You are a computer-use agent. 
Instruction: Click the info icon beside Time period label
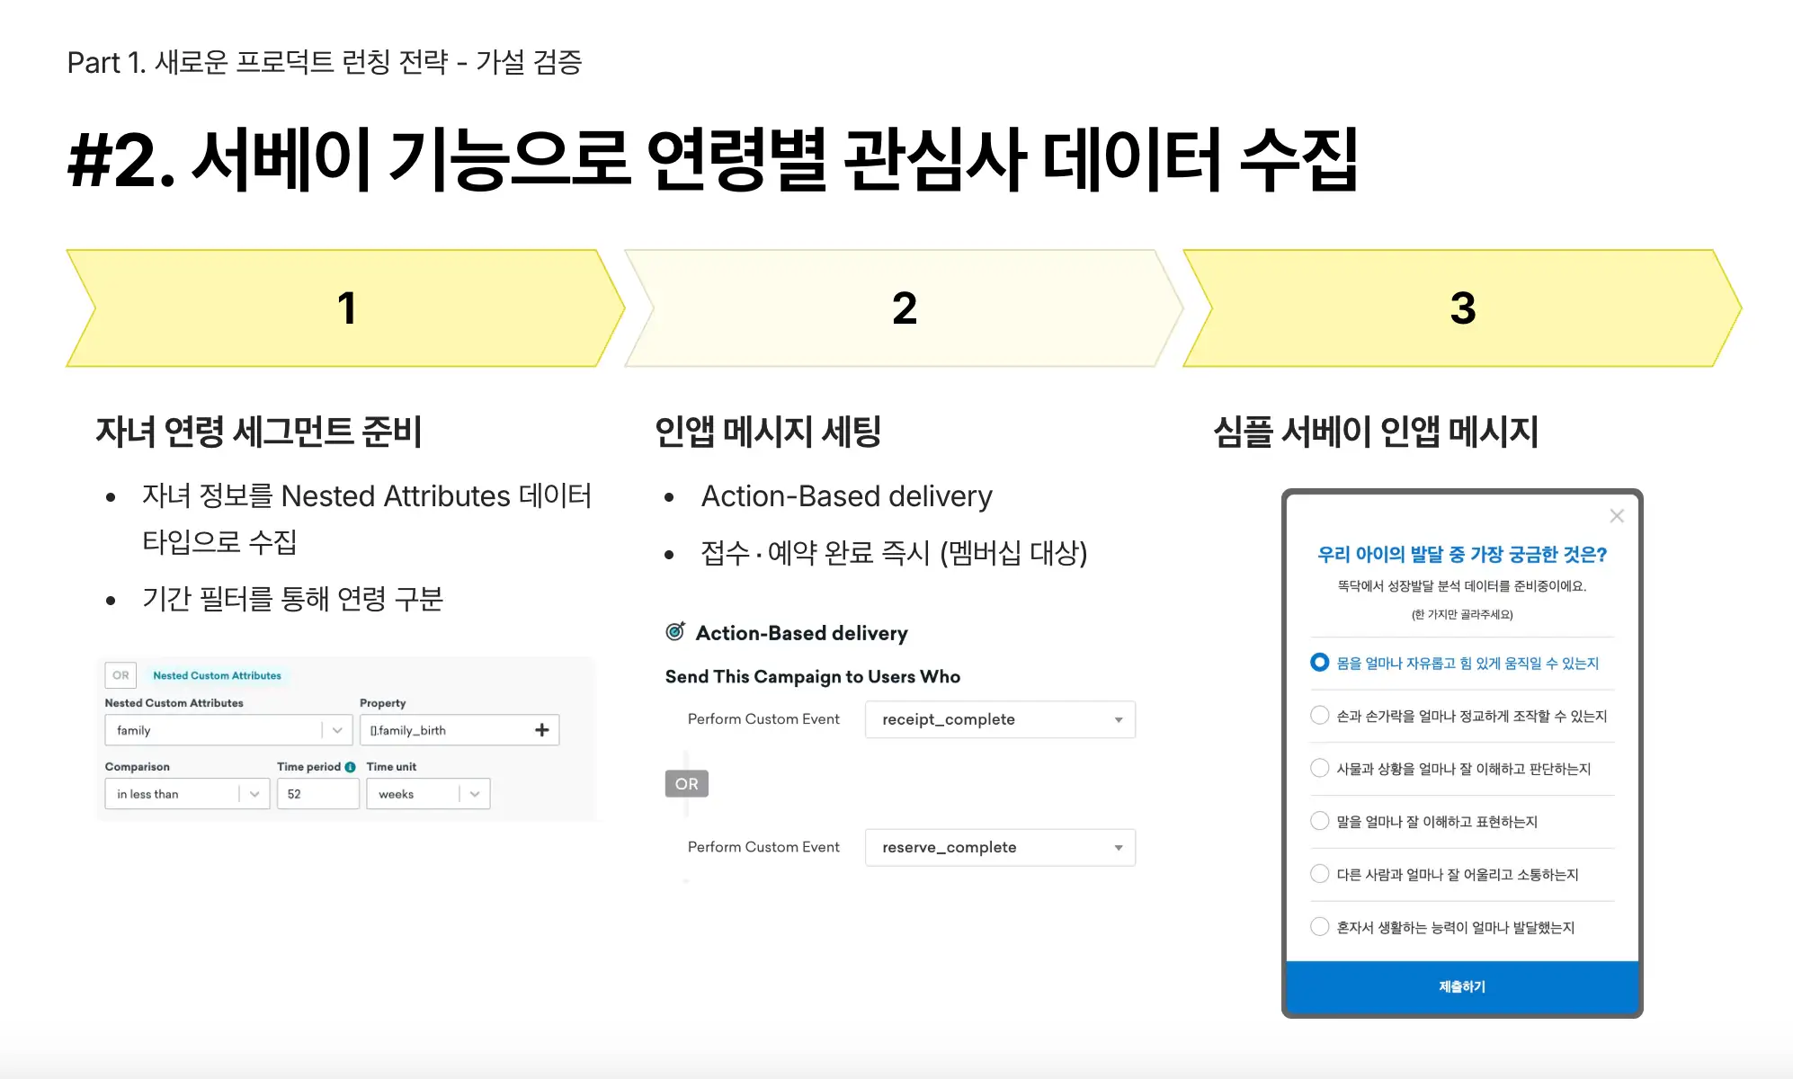pos(349,766)
